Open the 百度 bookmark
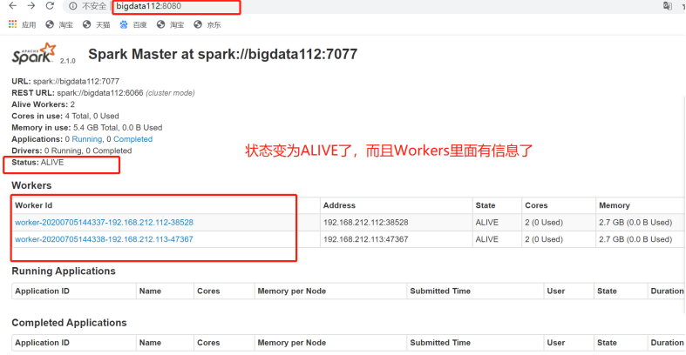686x355 pixels. point(133,25)
